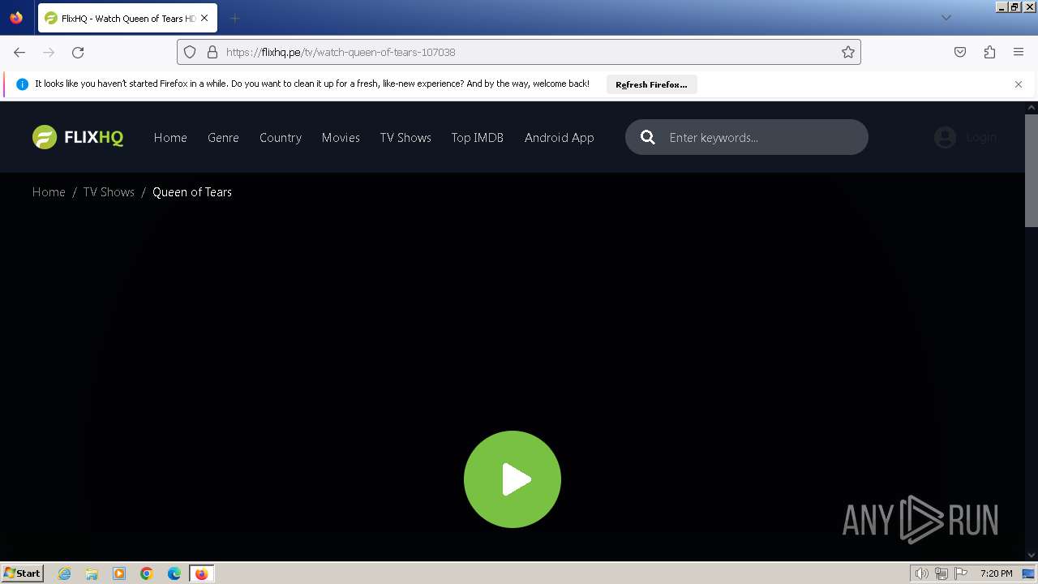
Task: Open the Genre menu
Action: 223,138
